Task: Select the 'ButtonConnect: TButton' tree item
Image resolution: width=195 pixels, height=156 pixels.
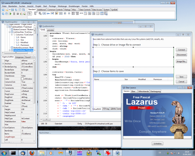Action: point(23,30)
